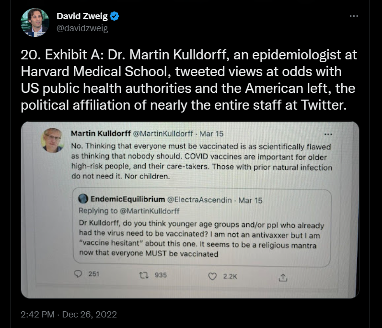Click the share icon in embedded tweet
This screenshot has width=382, height=328.
[x=283, y=277]
